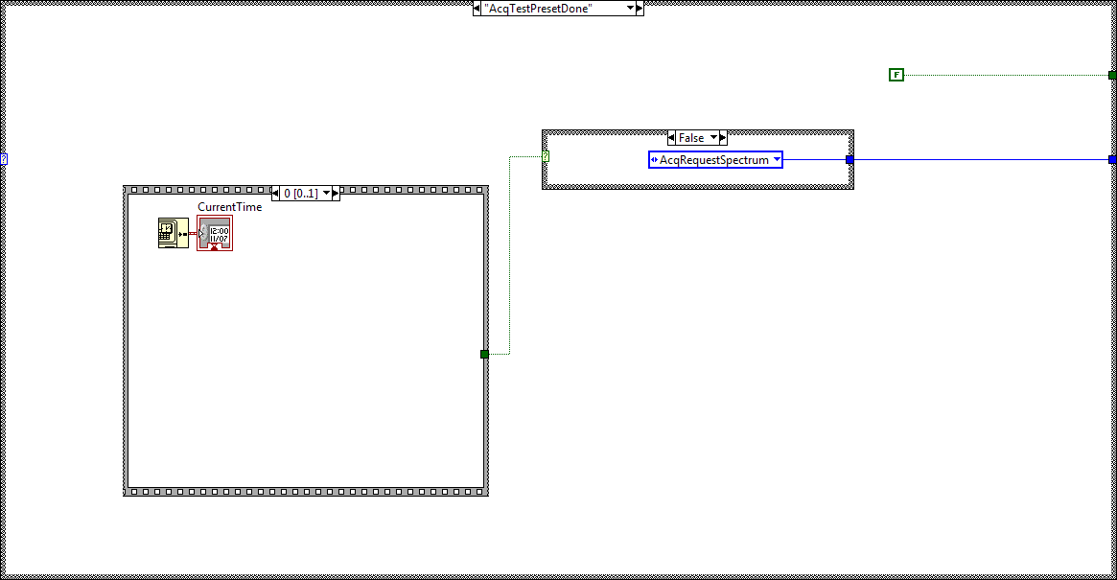Viewport: 1117px width, 580px height.
Task: Click the blue output tunnel on the inner case border
Action: pyautogui.click(x=849, y=159)
